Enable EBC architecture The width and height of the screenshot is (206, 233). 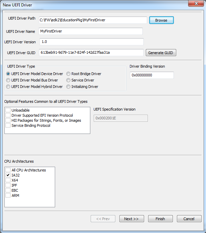pos(8,190)
